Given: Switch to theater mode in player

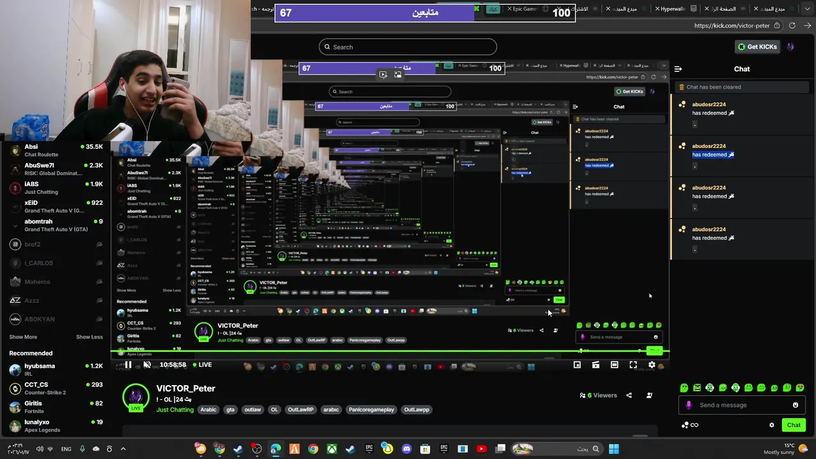Looking at the screenshot, I should [614, 365].
